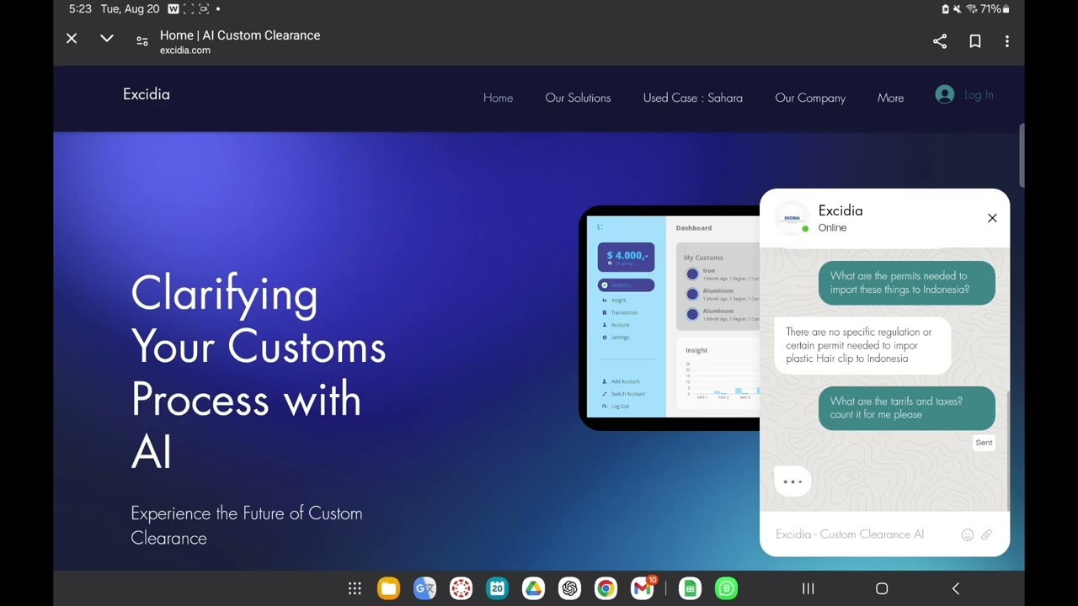Image resolution: width=1078 pixels, height=606 pixels.
Task: Open the Used Case : Sahara page
Action: coord(693,98)
